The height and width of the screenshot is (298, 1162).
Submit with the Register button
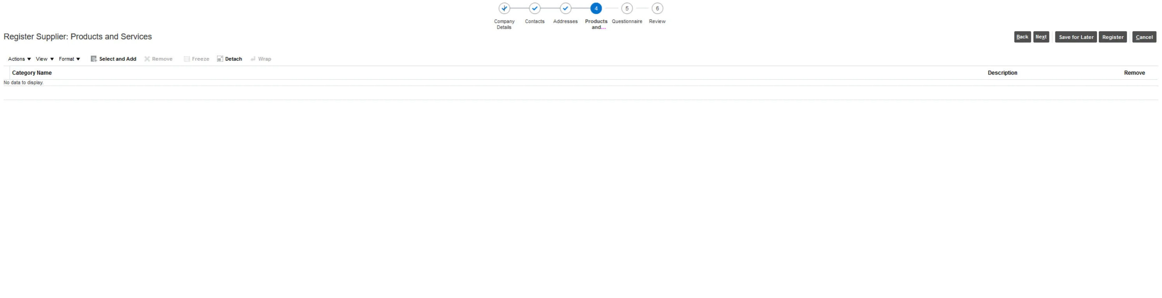(x=1113, y=37)
